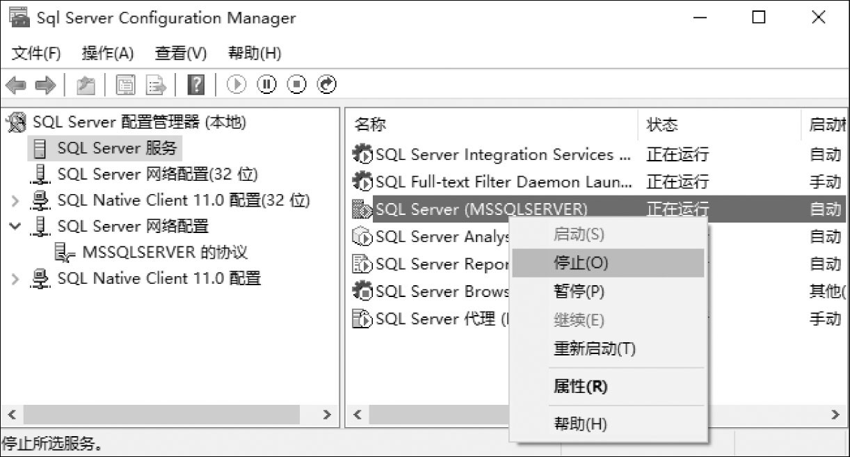Select the SQL Server 配置管理器 (本地) root node
850x457 pixels.
click(139, 123)
